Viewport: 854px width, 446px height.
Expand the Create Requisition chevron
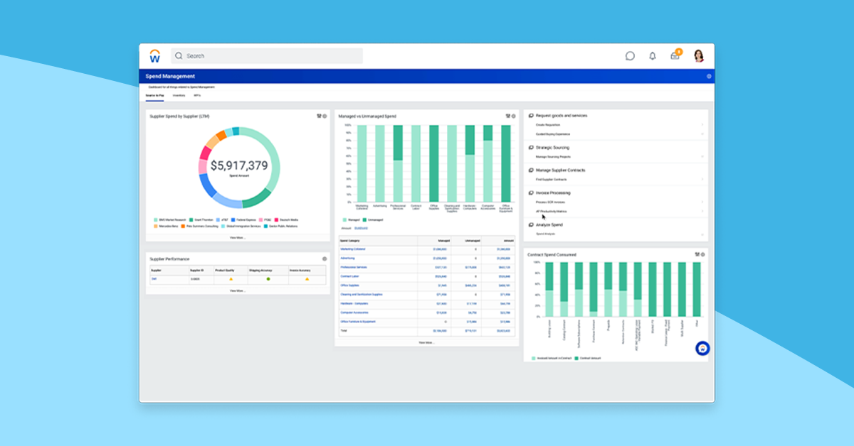(702, 123)
